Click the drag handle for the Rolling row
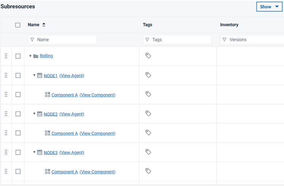This screenshot has height=186, width=284. coord(6,56)
